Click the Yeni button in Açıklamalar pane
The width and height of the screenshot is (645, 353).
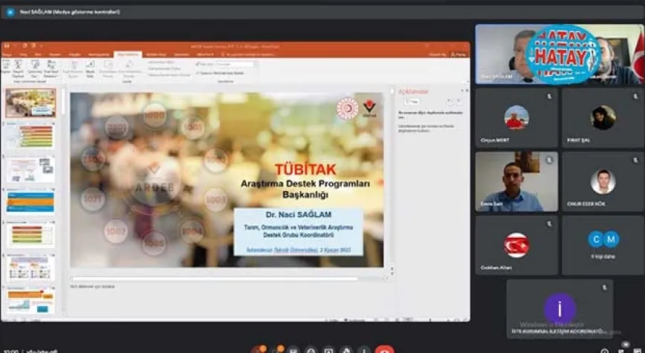tap(412, 101)
